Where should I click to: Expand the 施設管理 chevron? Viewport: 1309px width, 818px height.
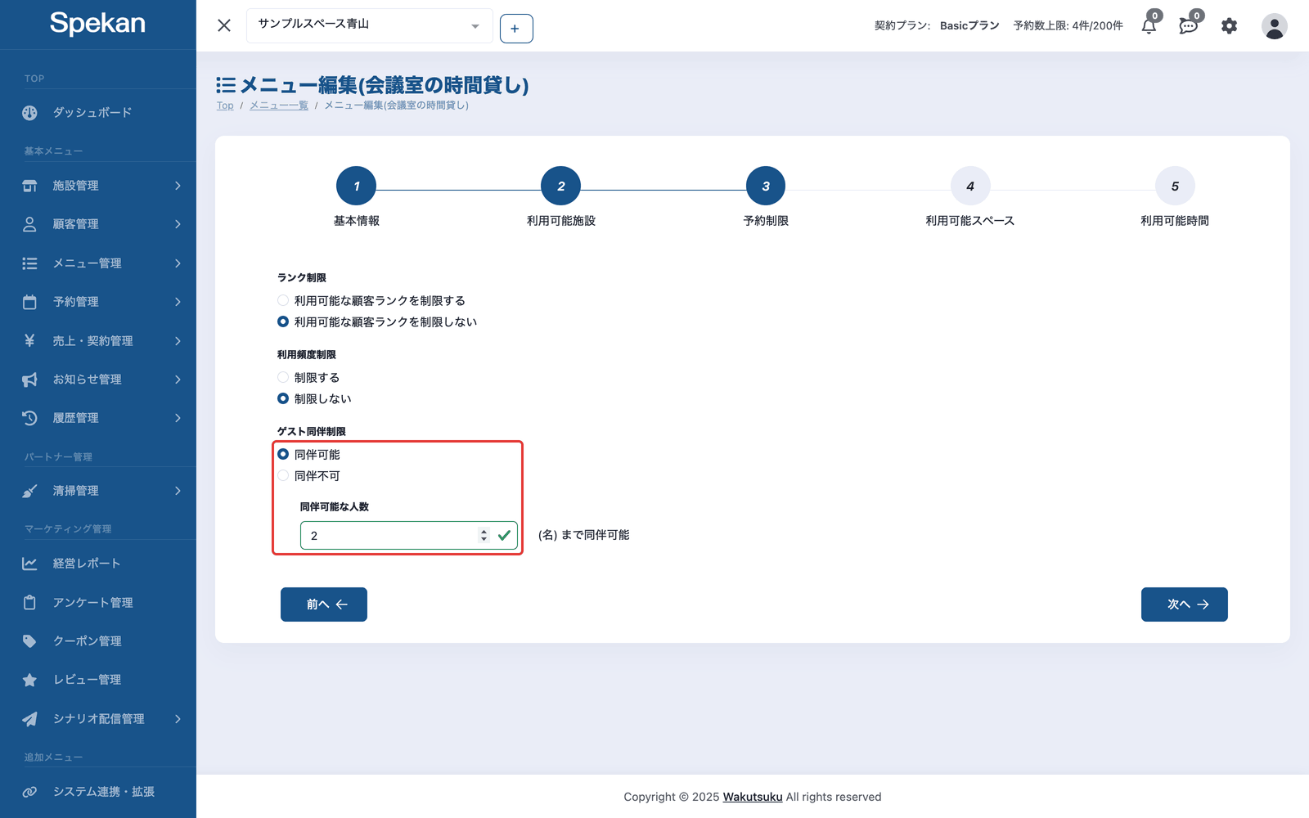(x=178, y=186)
